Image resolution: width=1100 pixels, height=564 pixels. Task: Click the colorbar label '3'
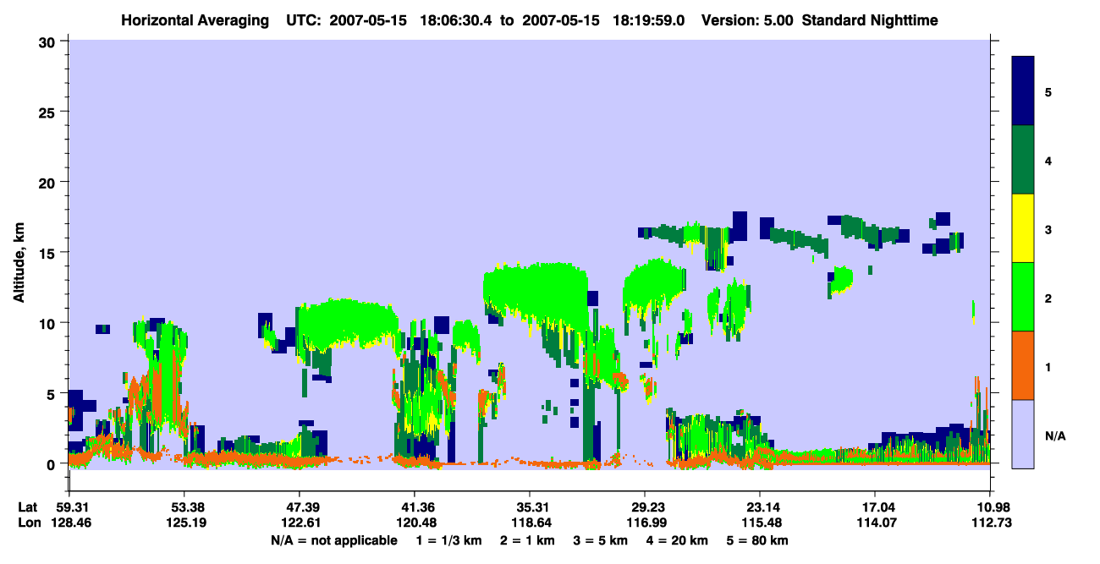pos(1048,229)
